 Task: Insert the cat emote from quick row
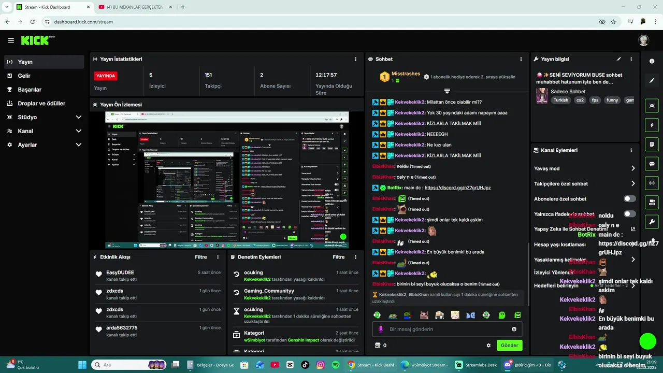point(424,315)
